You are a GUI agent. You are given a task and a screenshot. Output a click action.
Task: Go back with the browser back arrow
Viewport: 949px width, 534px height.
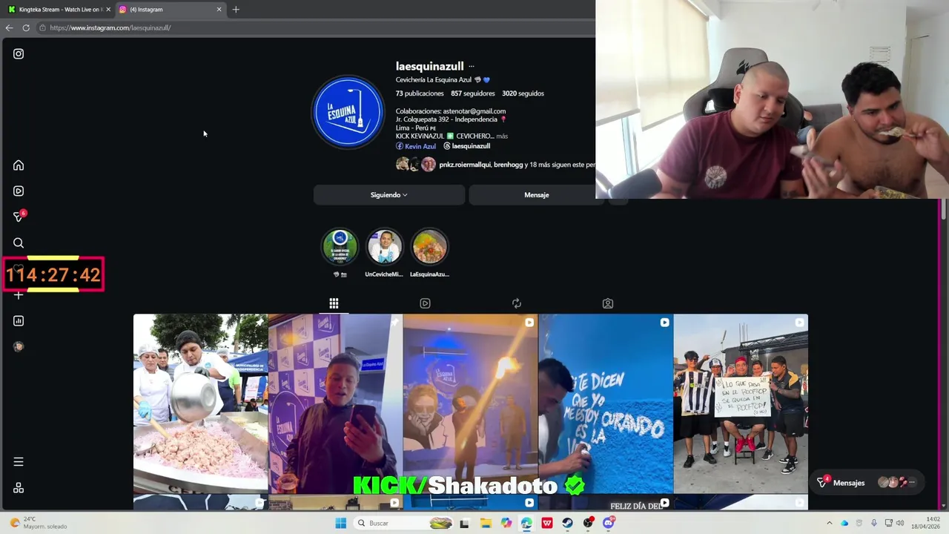tap(9, 27)
